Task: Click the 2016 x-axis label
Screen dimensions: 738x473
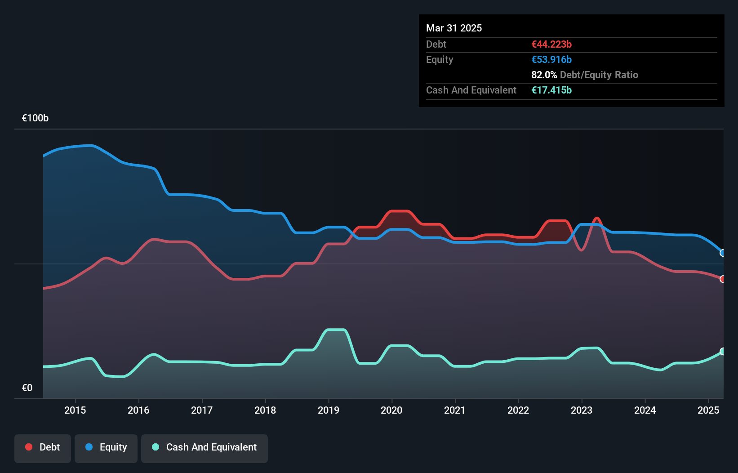Action: pyautogui.click(x=138, y=410)
